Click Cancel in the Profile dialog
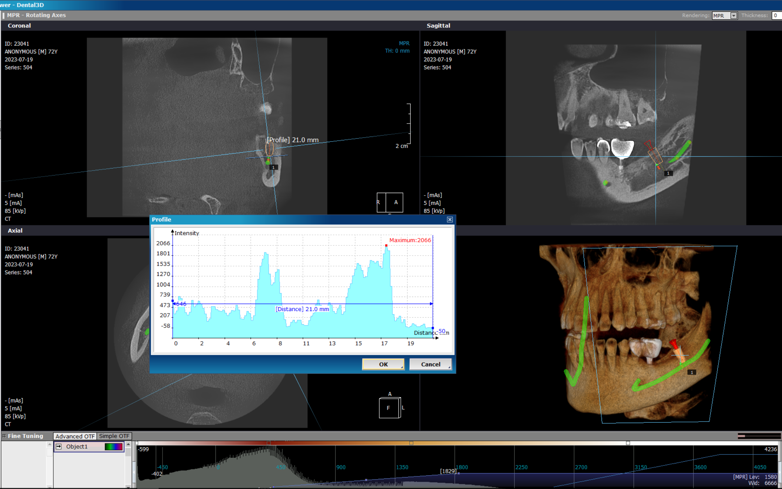The width and height of the screenshot is (782, 489). [430, 364]
